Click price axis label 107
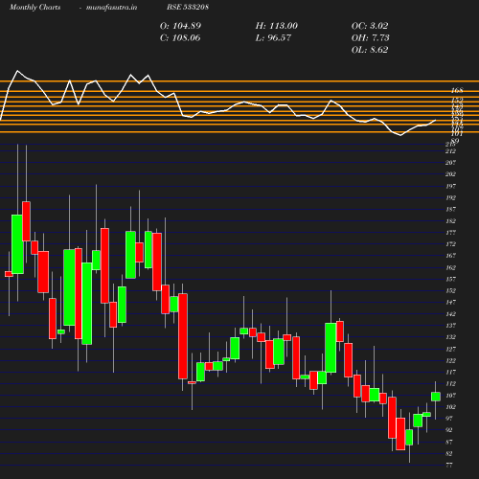The image size is (479, 479). (x=450, y=396)
